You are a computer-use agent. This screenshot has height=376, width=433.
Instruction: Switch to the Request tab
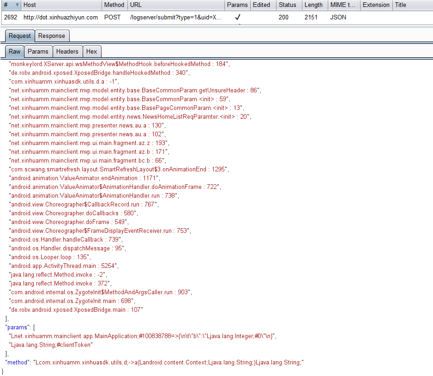tap(20, 36)
